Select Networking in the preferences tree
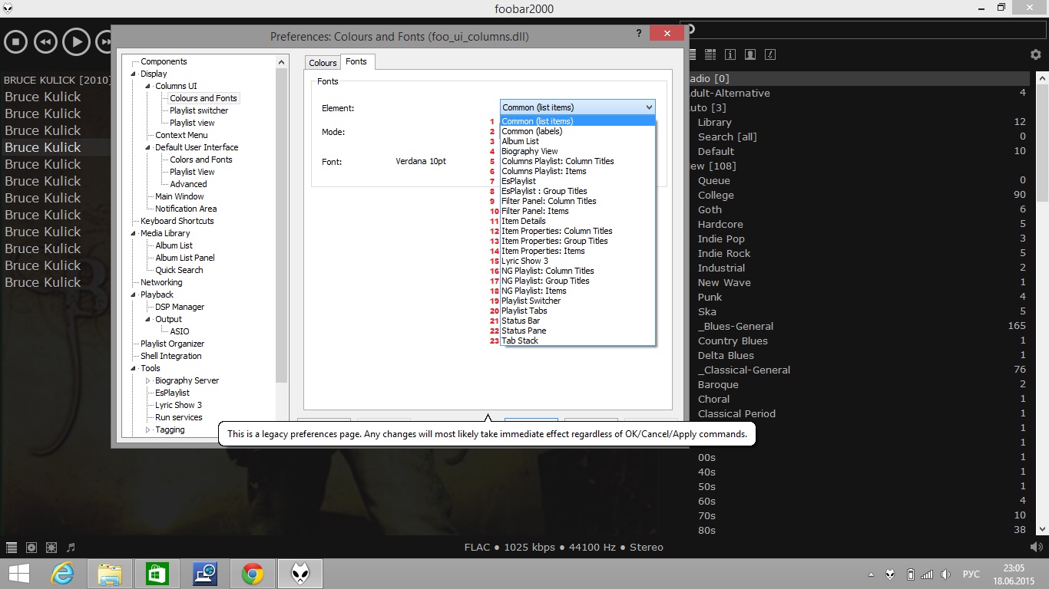 tap(161, 282)
